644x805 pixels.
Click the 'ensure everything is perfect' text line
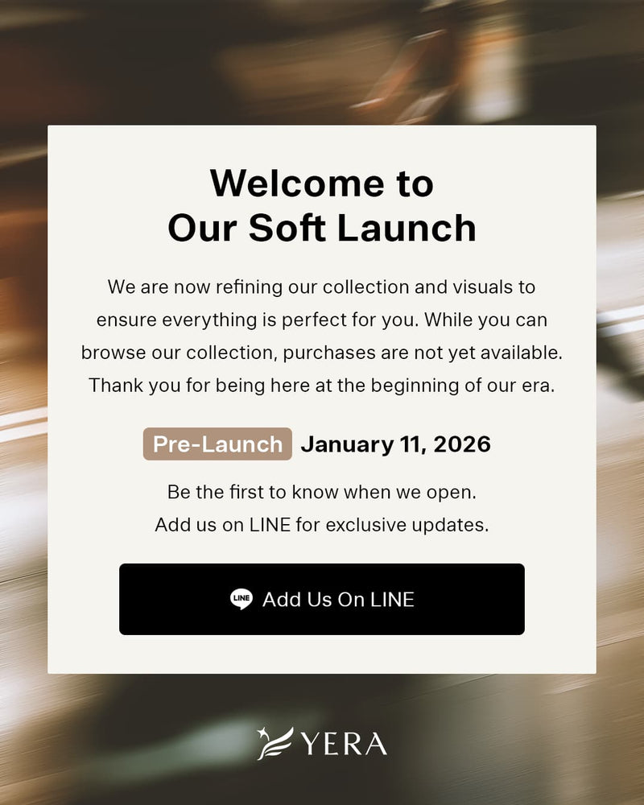[x=322, y=320]
